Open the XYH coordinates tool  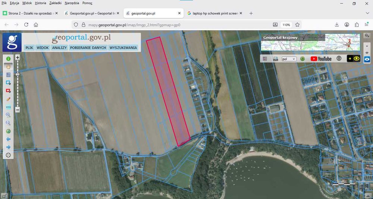coord(8,107)
